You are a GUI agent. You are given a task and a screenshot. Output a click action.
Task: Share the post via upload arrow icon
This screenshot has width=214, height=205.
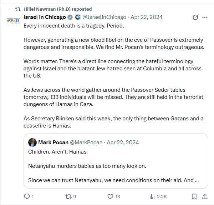pos(205,196)
